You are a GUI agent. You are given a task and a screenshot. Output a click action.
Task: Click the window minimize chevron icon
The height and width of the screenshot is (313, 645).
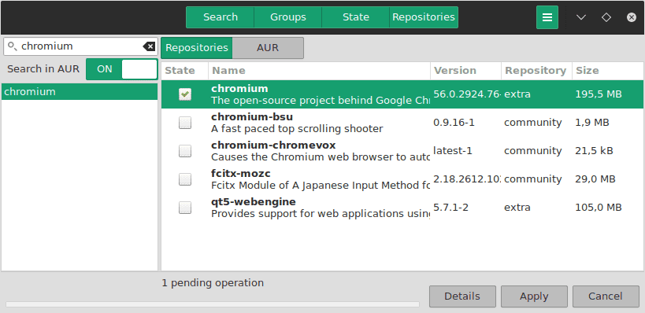pos(581,17)
